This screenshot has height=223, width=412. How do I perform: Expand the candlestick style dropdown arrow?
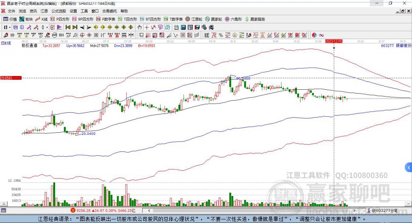click(47, 27)
